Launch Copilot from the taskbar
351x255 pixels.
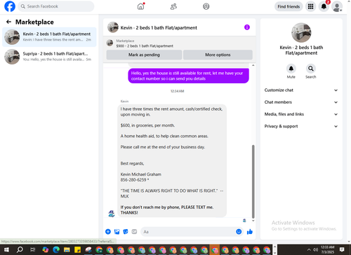click(x=46, y=249)
